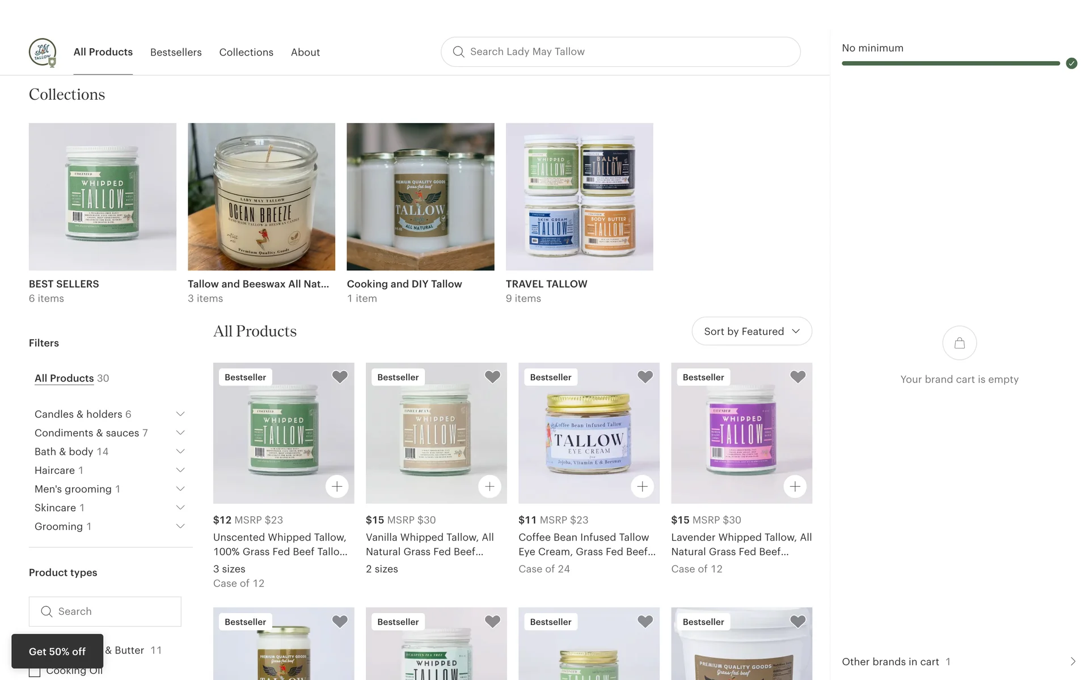The width and height of the screenshot is (1089, 680).
Task: Click the magnifier icon in top search bar
Action: pyautogui.click(x=458, y=52)
